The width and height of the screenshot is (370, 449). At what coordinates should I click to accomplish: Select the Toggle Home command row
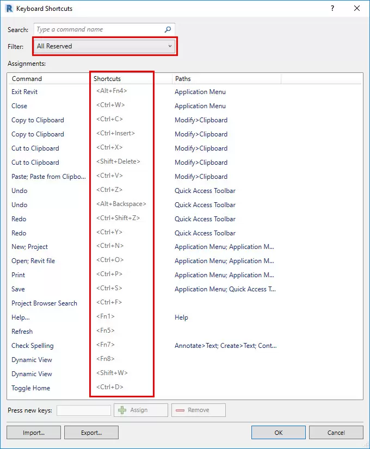30,388
